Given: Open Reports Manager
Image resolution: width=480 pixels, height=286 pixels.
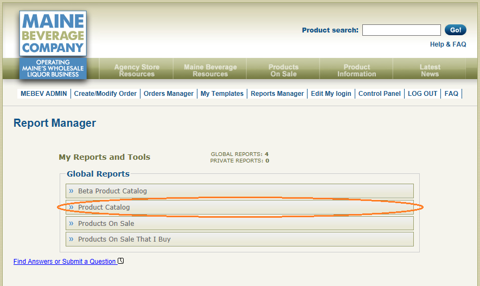Looking at the screenshot, I should click(277, 94).
